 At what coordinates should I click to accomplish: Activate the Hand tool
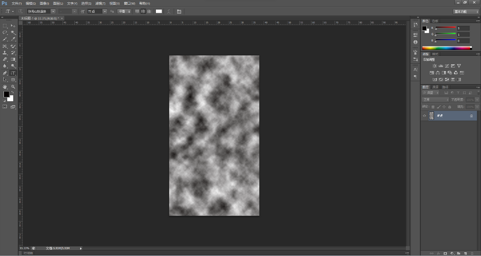tap(5, 87)
